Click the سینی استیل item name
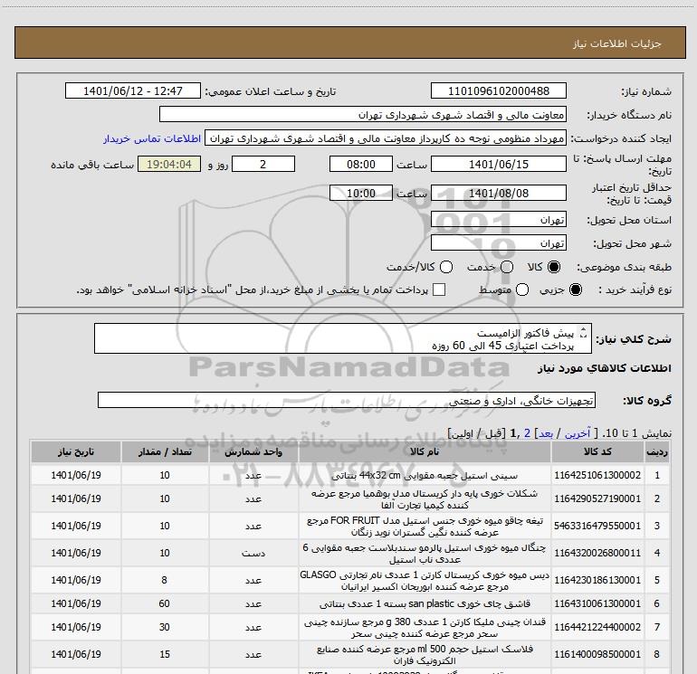The height and width of the screenshot is (674, 697). coord(425,475)
